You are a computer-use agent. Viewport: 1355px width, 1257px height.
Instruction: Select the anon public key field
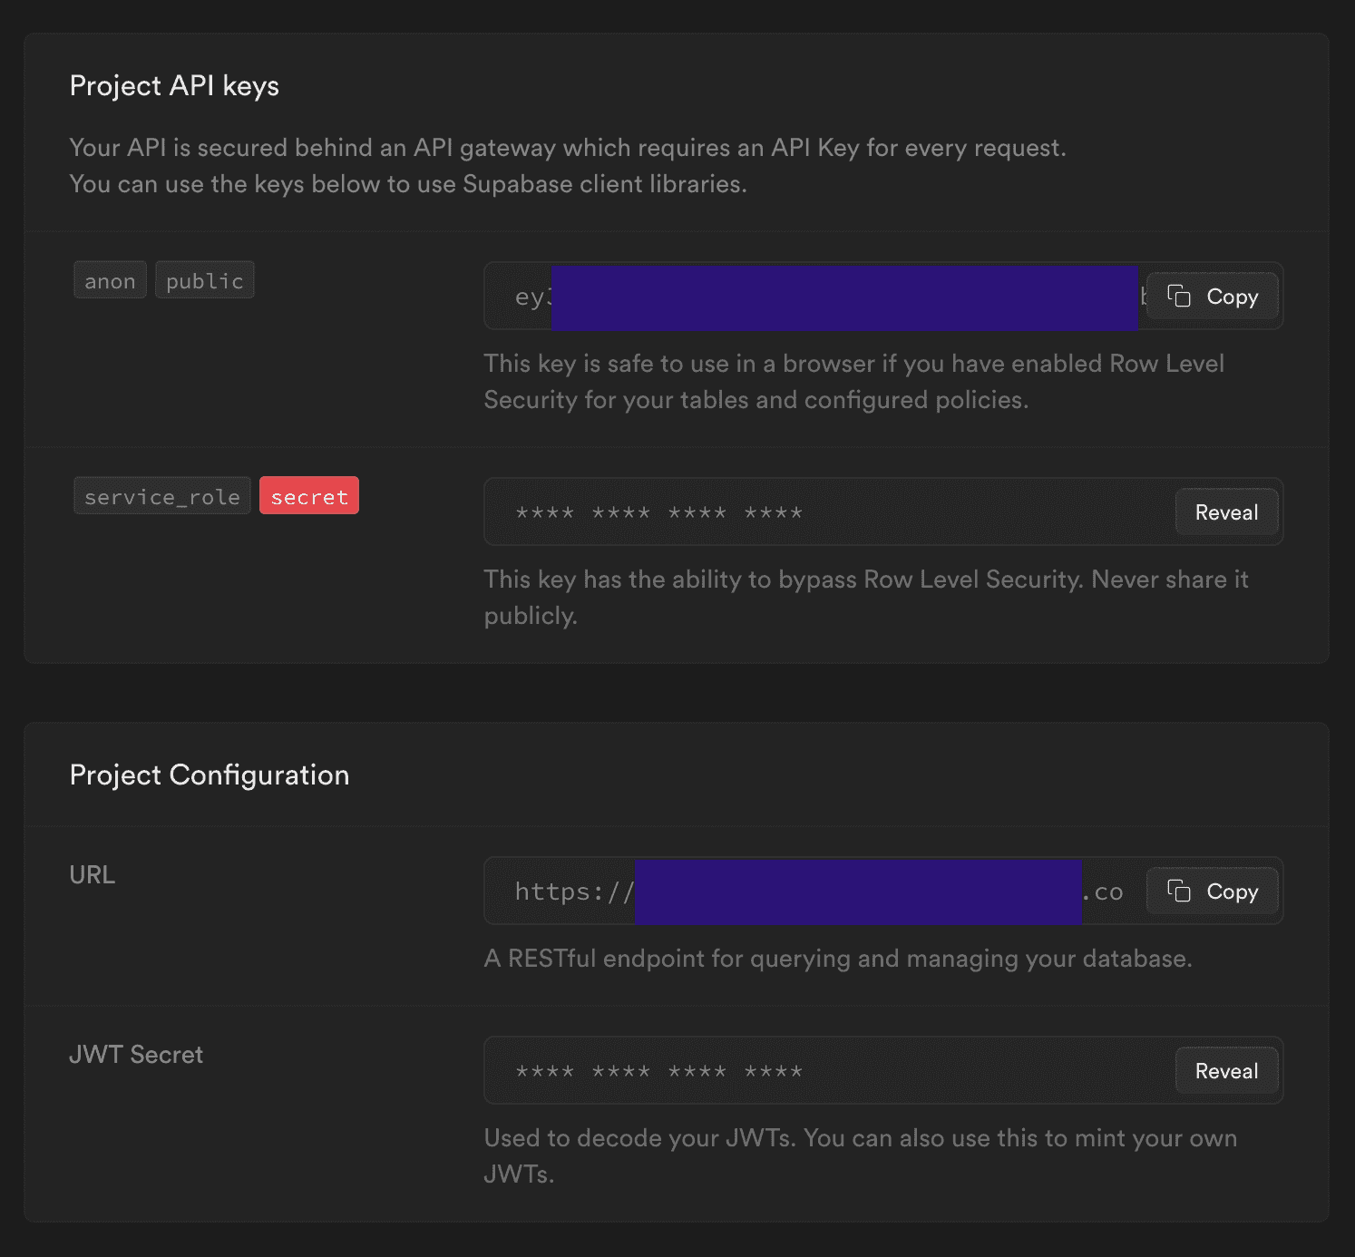816,297
